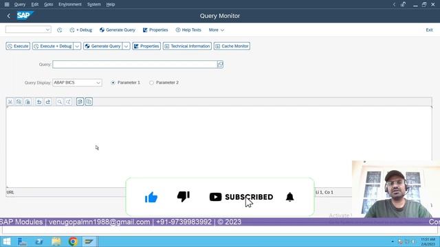Click the Cache Monitor button

coord(232,46)
